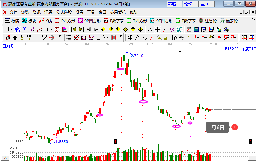Click the compass target circle icon

tap(52, 38)
